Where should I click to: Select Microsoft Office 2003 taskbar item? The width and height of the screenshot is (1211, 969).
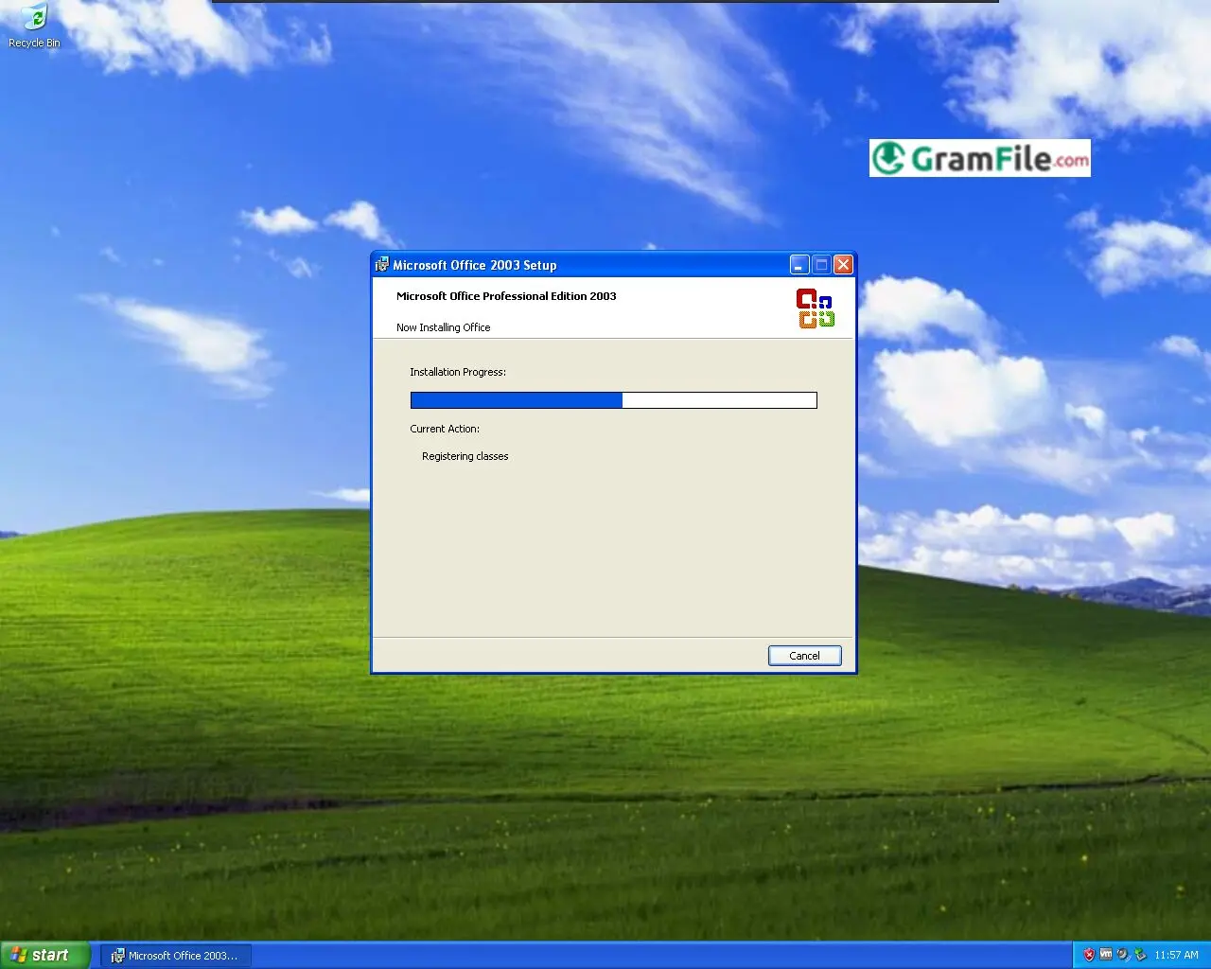[x=175, y=956]
